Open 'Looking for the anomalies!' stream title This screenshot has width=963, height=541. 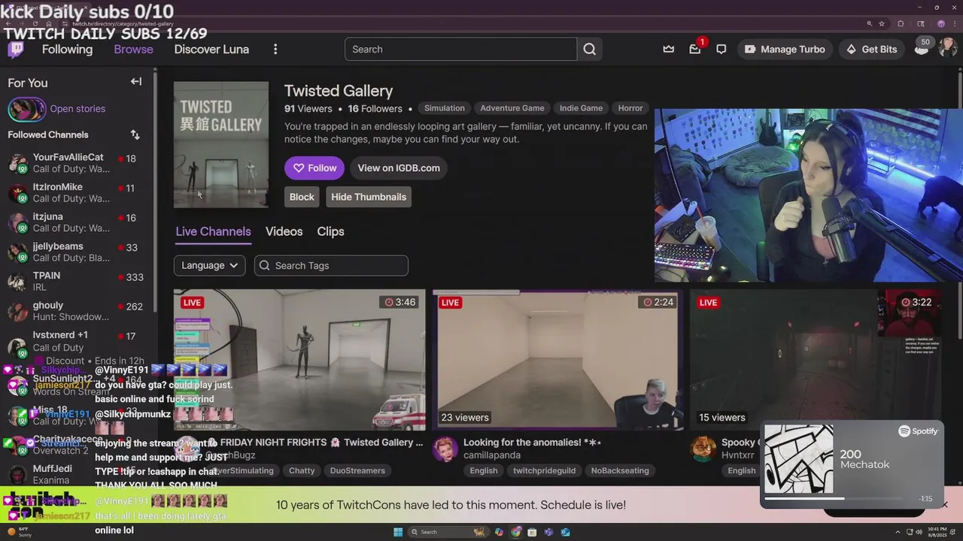[x=533, y=443]
